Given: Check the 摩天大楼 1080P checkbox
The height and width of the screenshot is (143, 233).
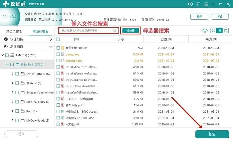Looking at the screenshot, I should click(x=58, y=48).
